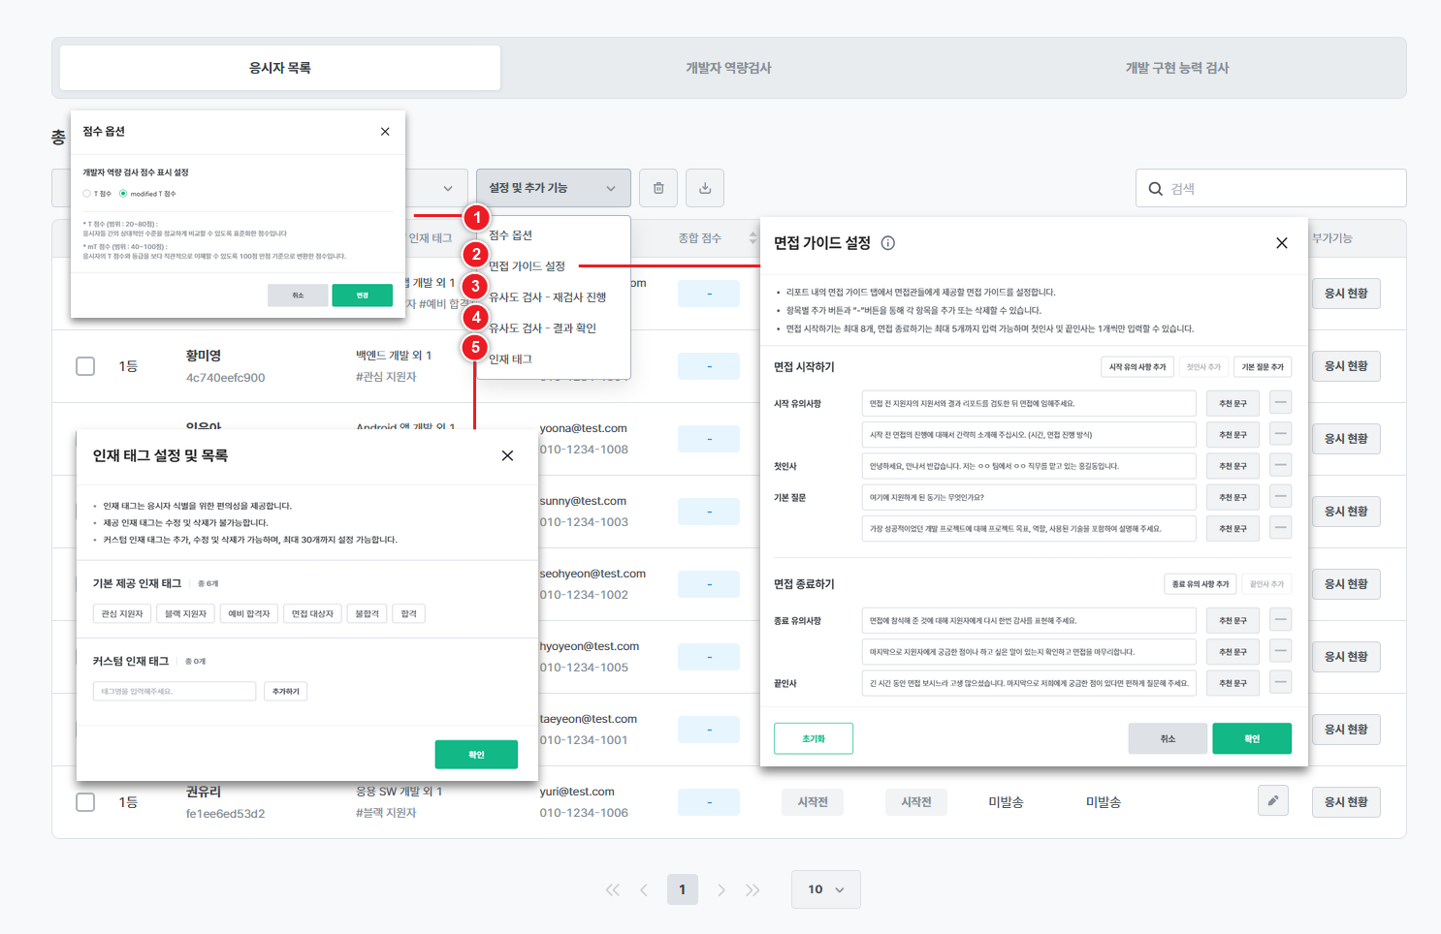Expand the 설정 및 추가 기능 dropdown
The image size is (1441, 934).
tap(553, 188)
